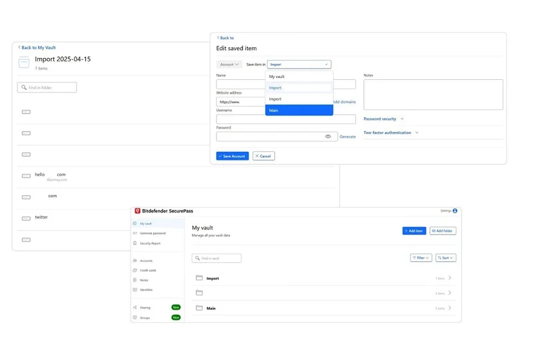The image size is (533, 355).
Task: Click the green New badge beside Sharing
Action: click(176, 307)
